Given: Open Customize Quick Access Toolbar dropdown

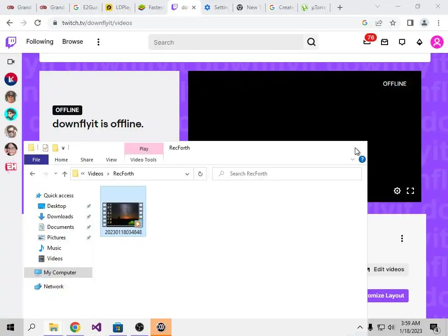Looking at the screenshot, I should (63, 148).
